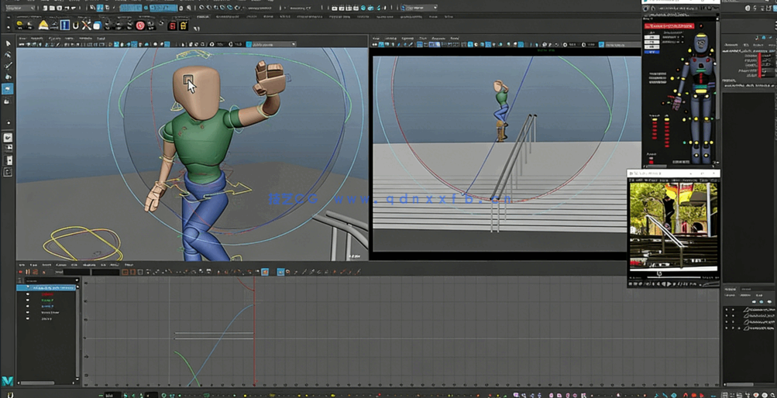This screenshot has height=398, width=777.
Task: Toggle visibility of the first display layer
Action: tap(727, 310)
